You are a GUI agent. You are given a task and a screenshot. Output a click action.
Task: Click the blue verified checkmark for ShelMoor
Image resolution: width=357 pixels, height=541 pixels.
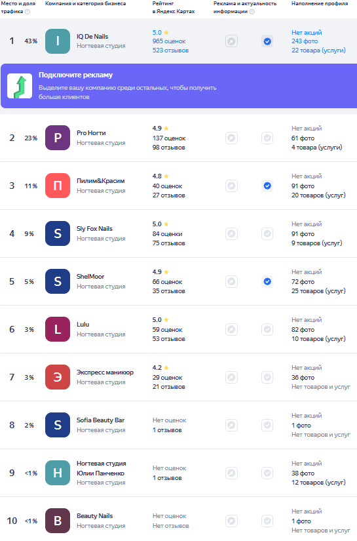(x=267, y=281)
